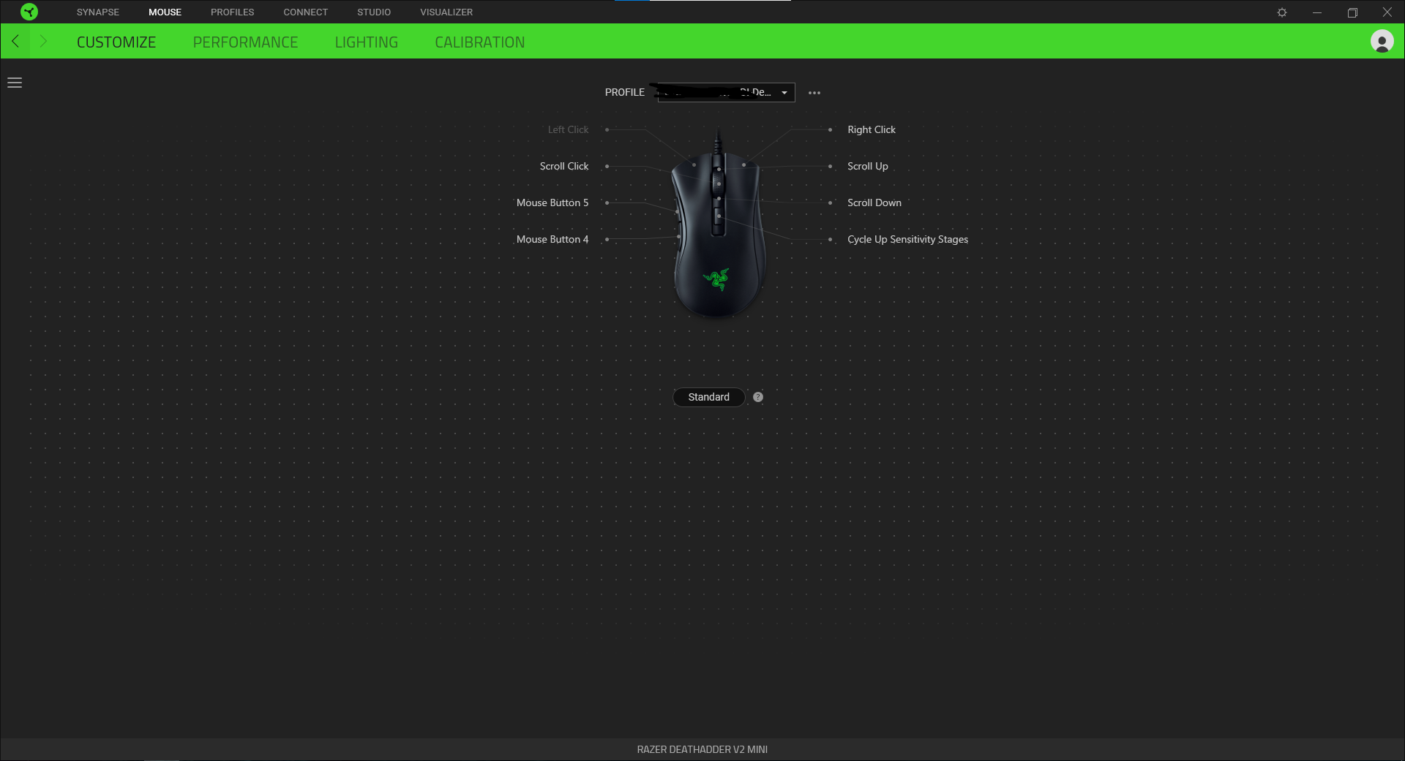1405x761 pixels.
Task: Switch to the Performance tab
Action: tap(245, 42)
